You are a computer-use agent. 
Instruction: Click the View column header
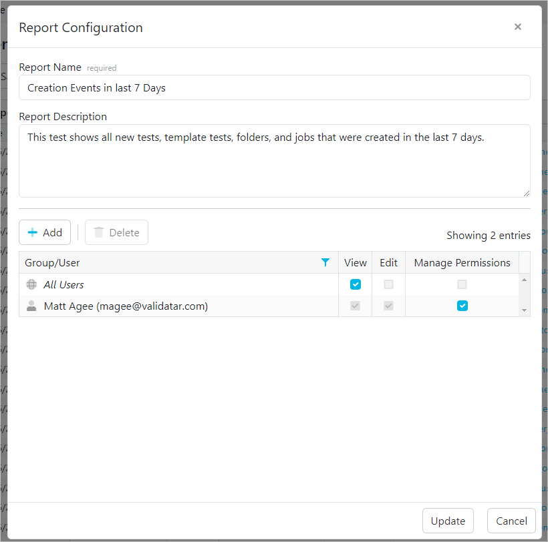(355, 262)
